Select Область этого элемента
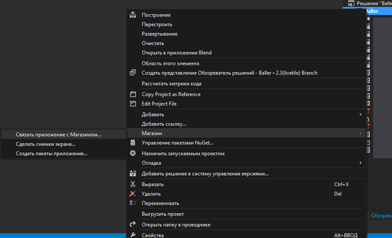 pyautogui.click(x=246, y=64)
